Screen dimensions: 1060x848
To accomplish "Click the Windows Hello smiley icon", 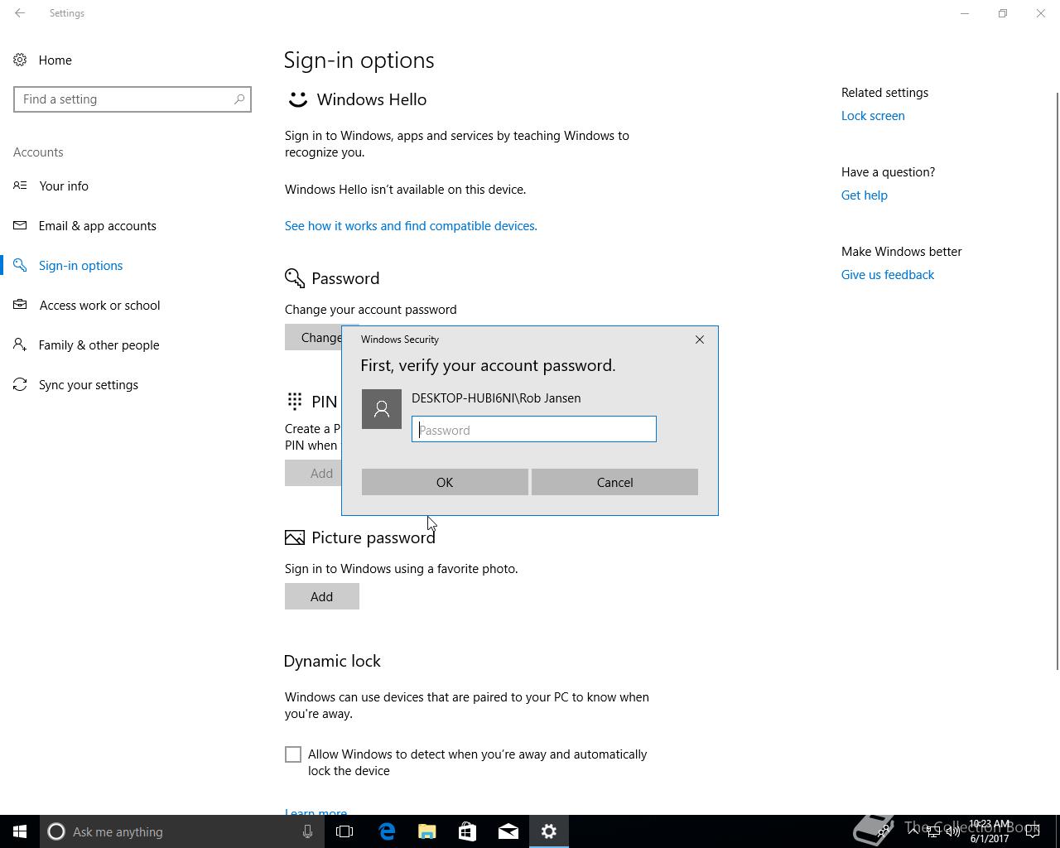I will (x=296, y=100).
